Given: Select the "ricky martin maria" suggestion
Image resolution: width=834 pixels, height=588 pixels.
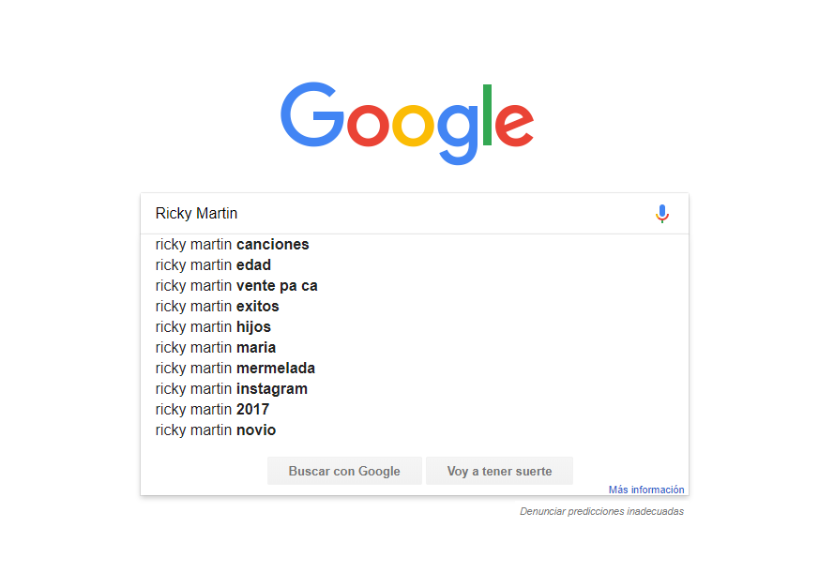Looking at the screenshot, I should (216, 348).
